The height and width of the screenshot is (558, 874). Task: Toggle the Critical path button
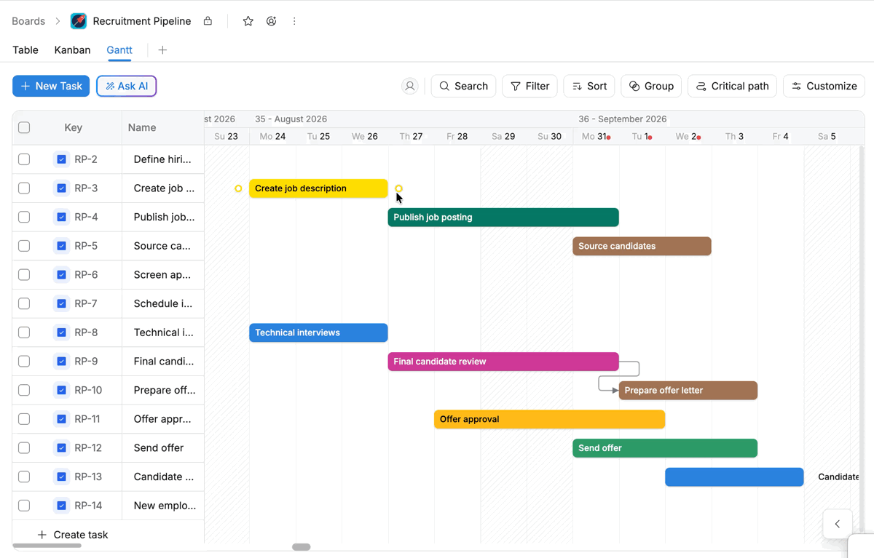732,86
